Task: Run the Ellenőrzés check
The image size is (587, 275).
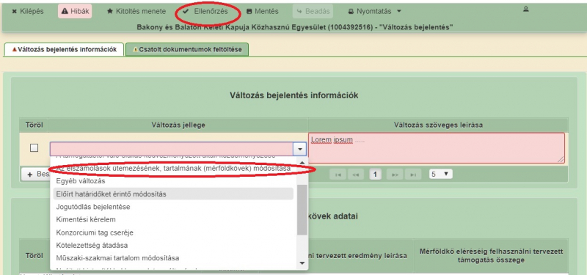Action: coord(205,11)
